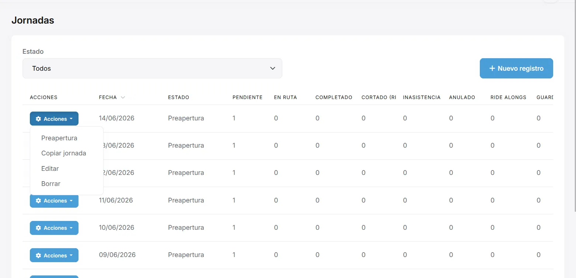Toggle the Acciones button for 14/06/2026
Screen dimensions: 576x278
[x=54, y=119]
